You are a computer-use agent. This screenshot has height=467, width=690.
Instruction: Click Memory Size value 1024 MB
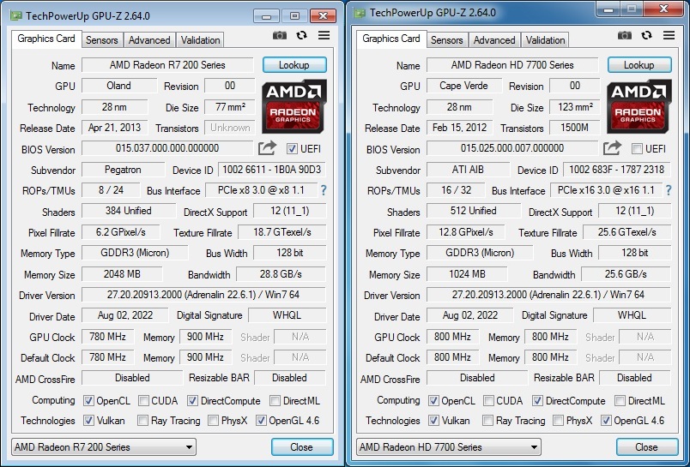[467, 274]
